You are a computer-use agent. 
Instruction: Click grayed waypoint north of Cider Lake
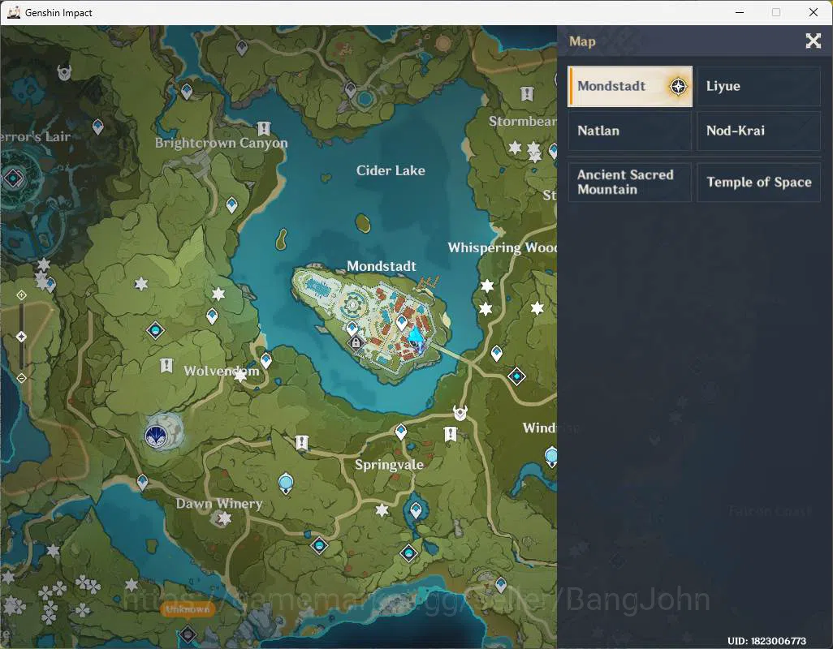click(x=351, y=89)
